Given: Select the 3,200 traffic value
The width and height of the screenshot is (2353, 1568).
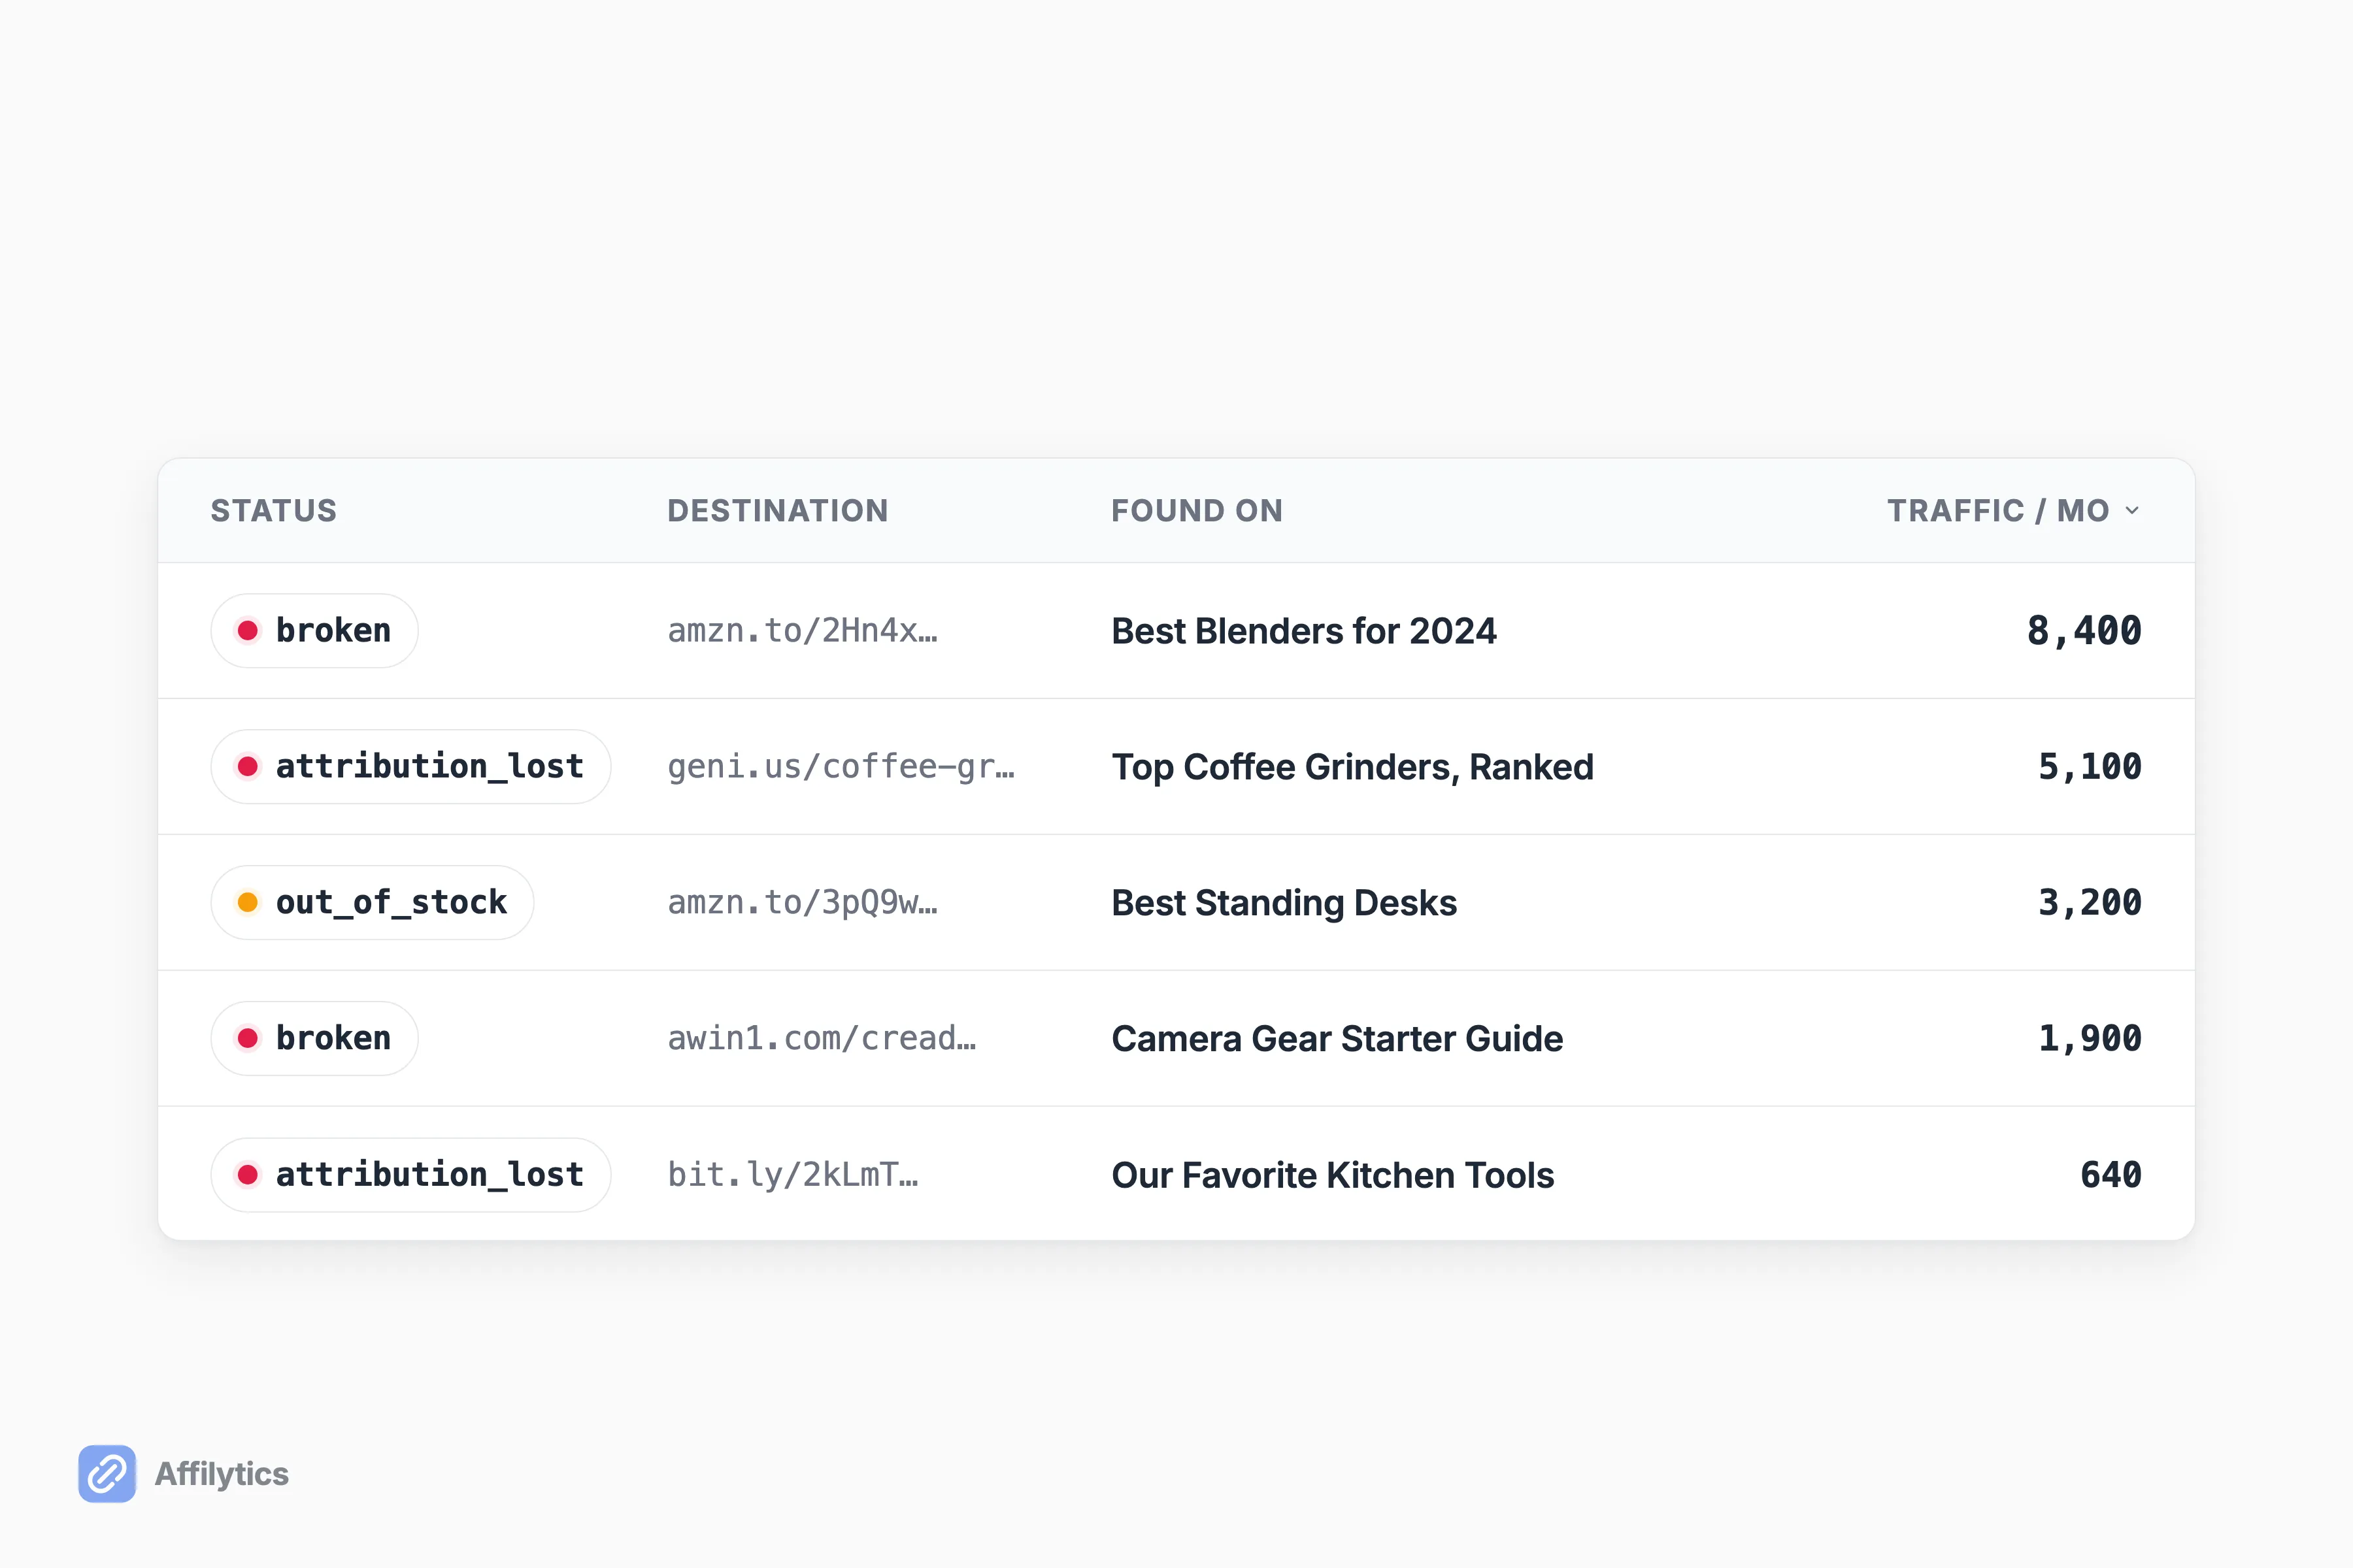Looking at the screenshot, I should tap(2090, 903).
